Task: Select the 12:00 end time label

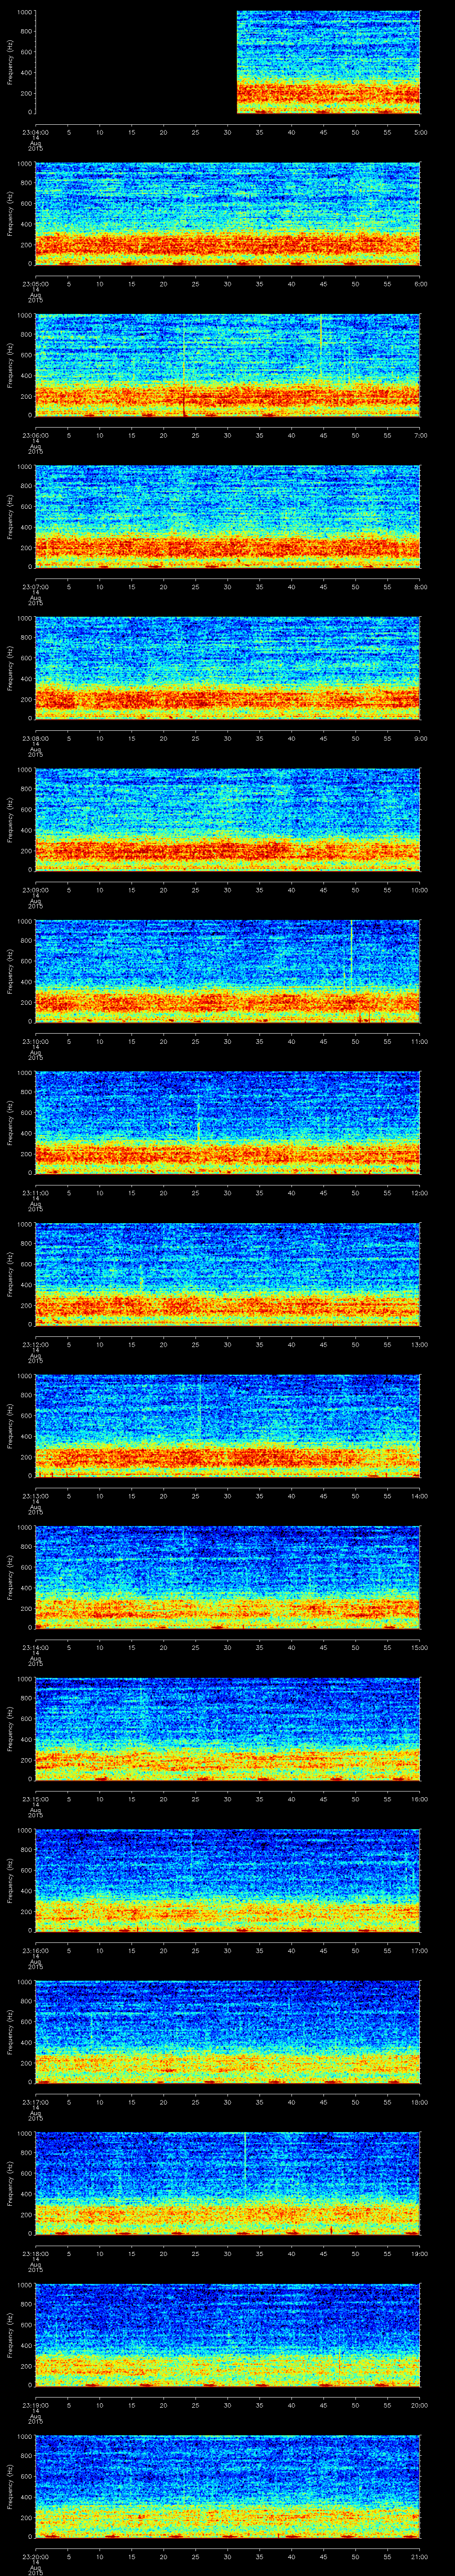Action: click(x=420, y=1192)
